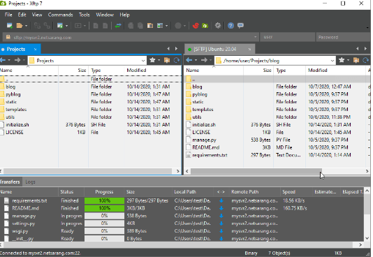
Task: Click manage.py 0% progress bar
Action: 105,216
